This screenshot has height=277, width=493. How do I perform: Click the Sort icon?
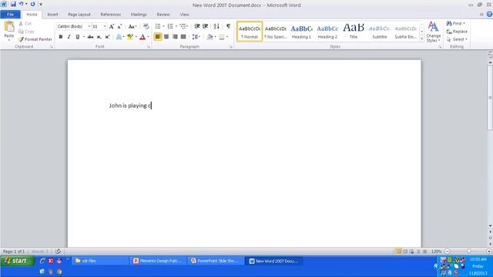pyautogui.click(x=216, y=26)
